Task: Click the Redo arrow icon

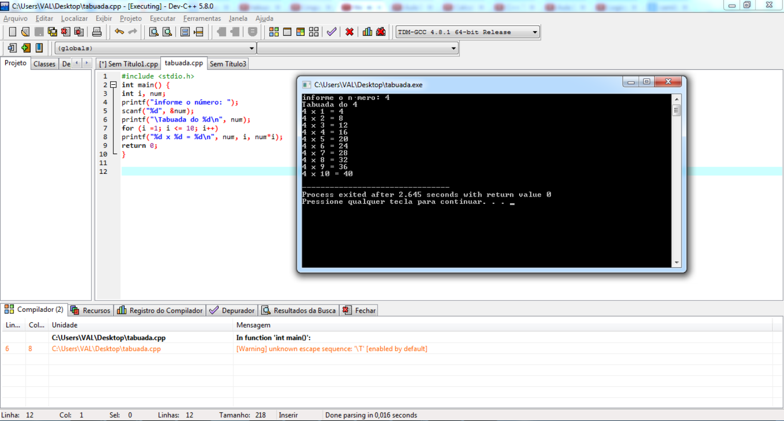Action: (132, 32)
